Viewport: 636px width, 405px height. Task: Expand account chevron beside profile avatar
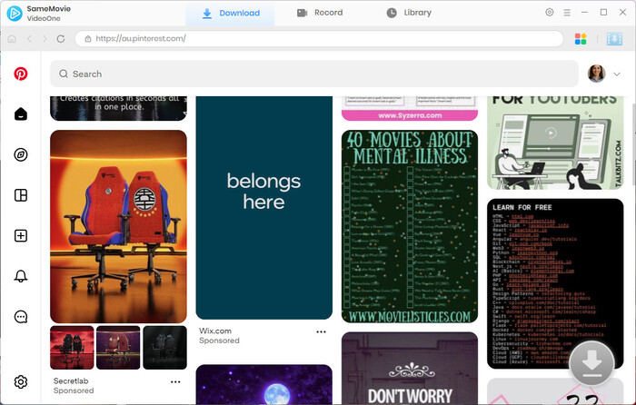click(618, 74)
